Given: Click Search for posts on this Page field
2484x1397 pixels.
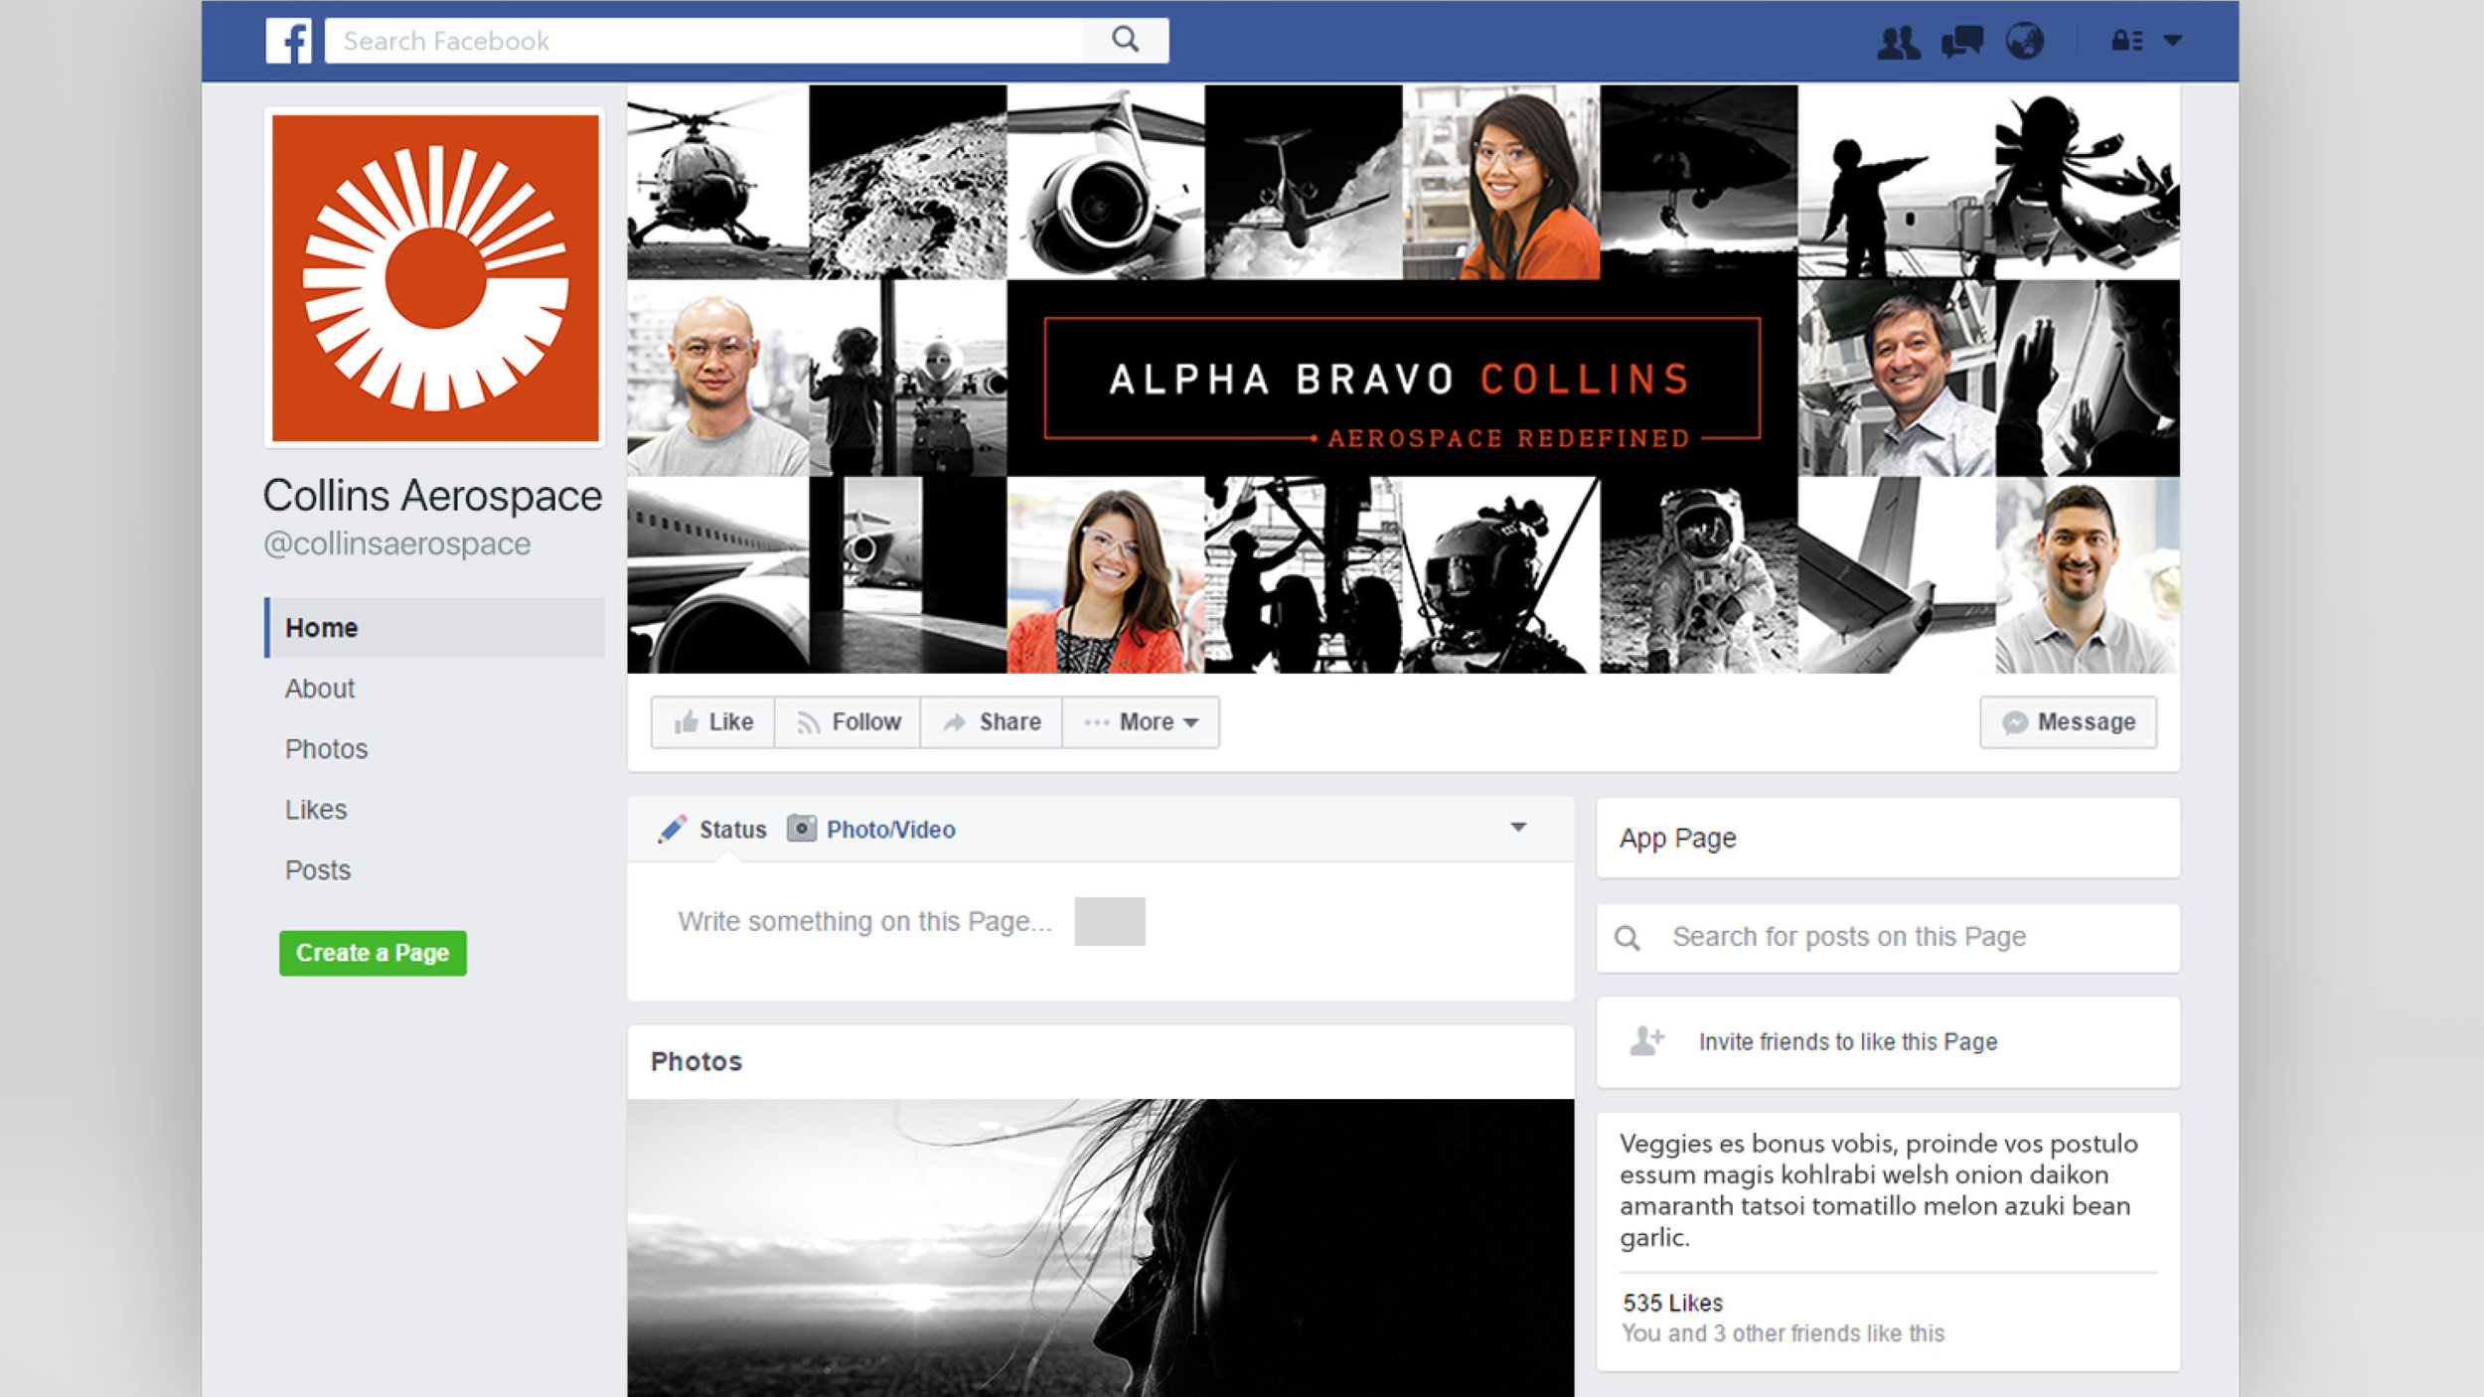Looking at the screenshot, I should click(1888, 937).
